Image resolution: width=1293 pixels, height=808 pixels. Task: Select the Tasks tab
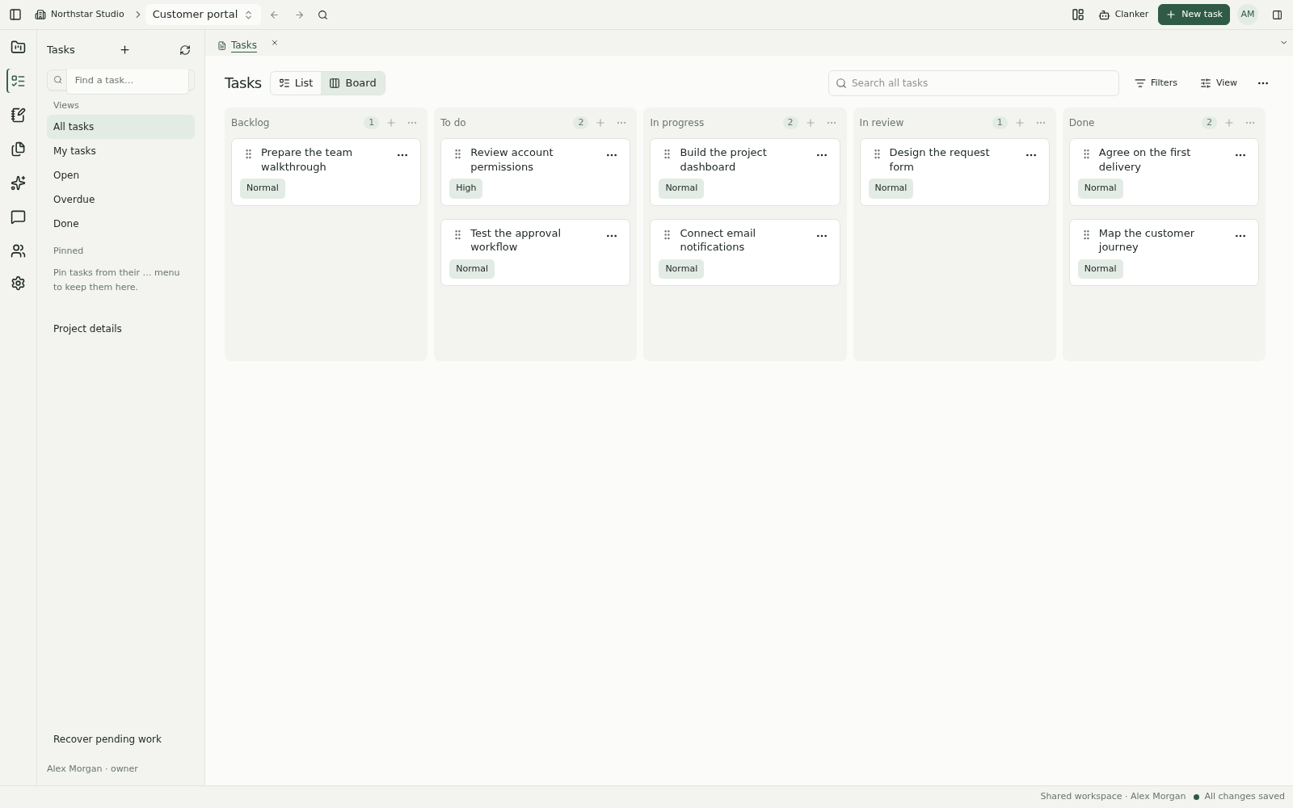[x=238, y=45]
